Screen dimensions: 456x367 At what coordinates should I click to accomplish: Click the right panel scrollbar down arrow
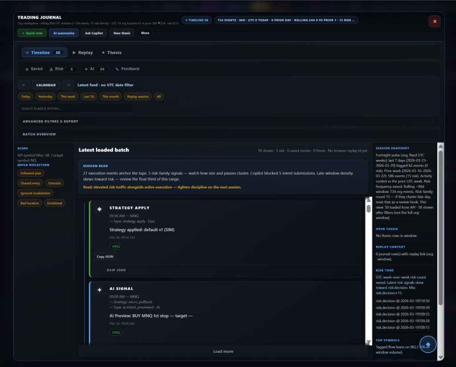pos(440,357)
